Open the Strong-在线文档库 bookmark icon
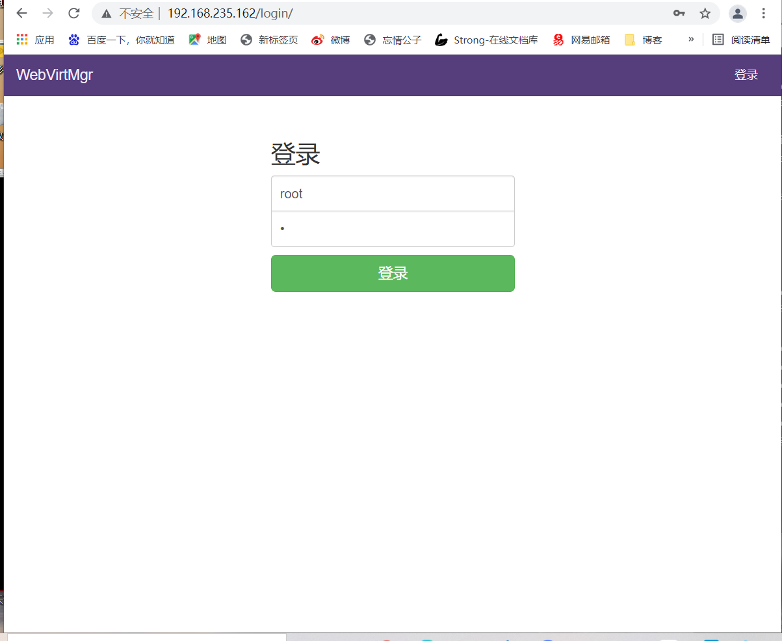782x641 pixels. pyautogui.click(x=441, y=39)
